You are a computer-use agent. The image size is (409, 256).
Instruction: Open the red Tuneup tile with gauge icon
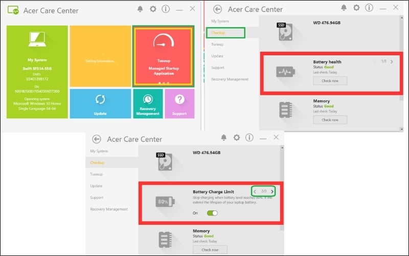(163, 56)
